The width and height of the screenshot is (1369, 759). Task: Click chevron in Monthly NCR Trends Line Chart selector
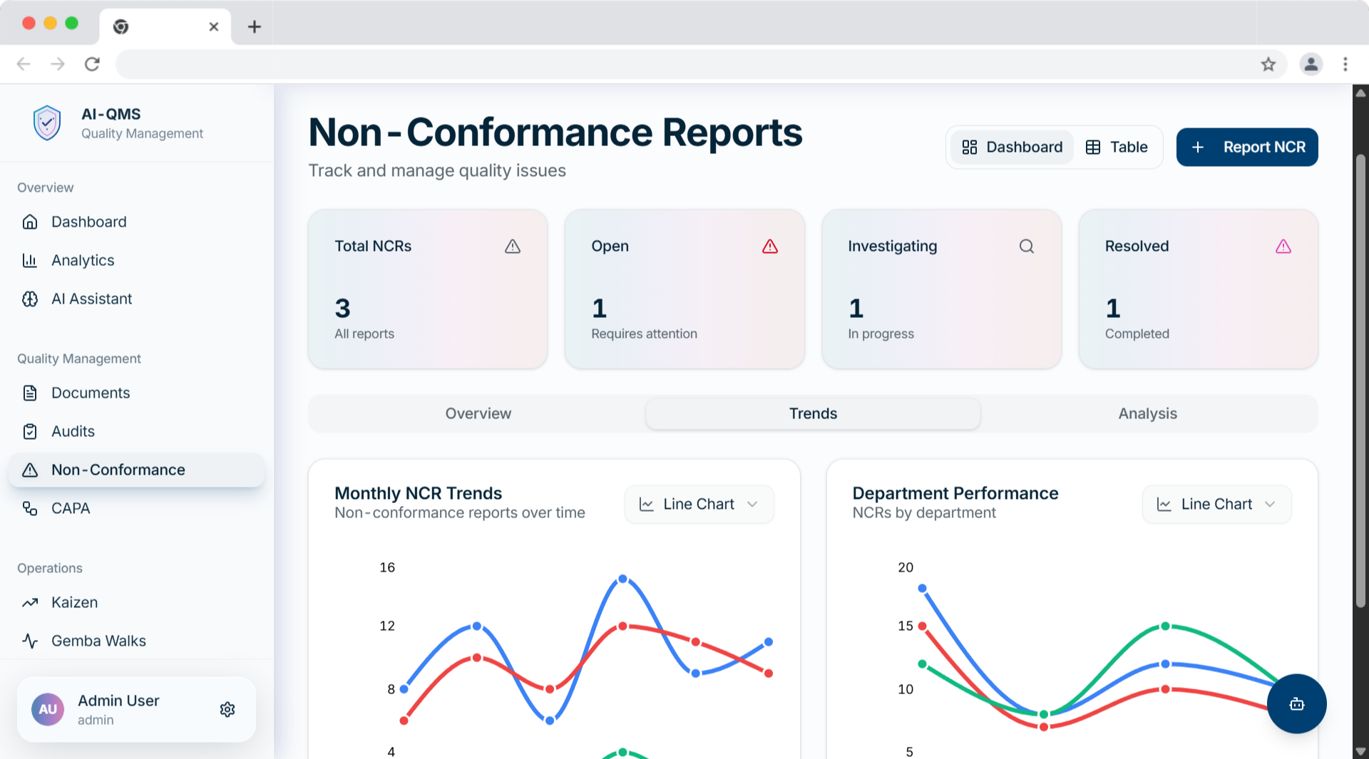tap(752, 504)
